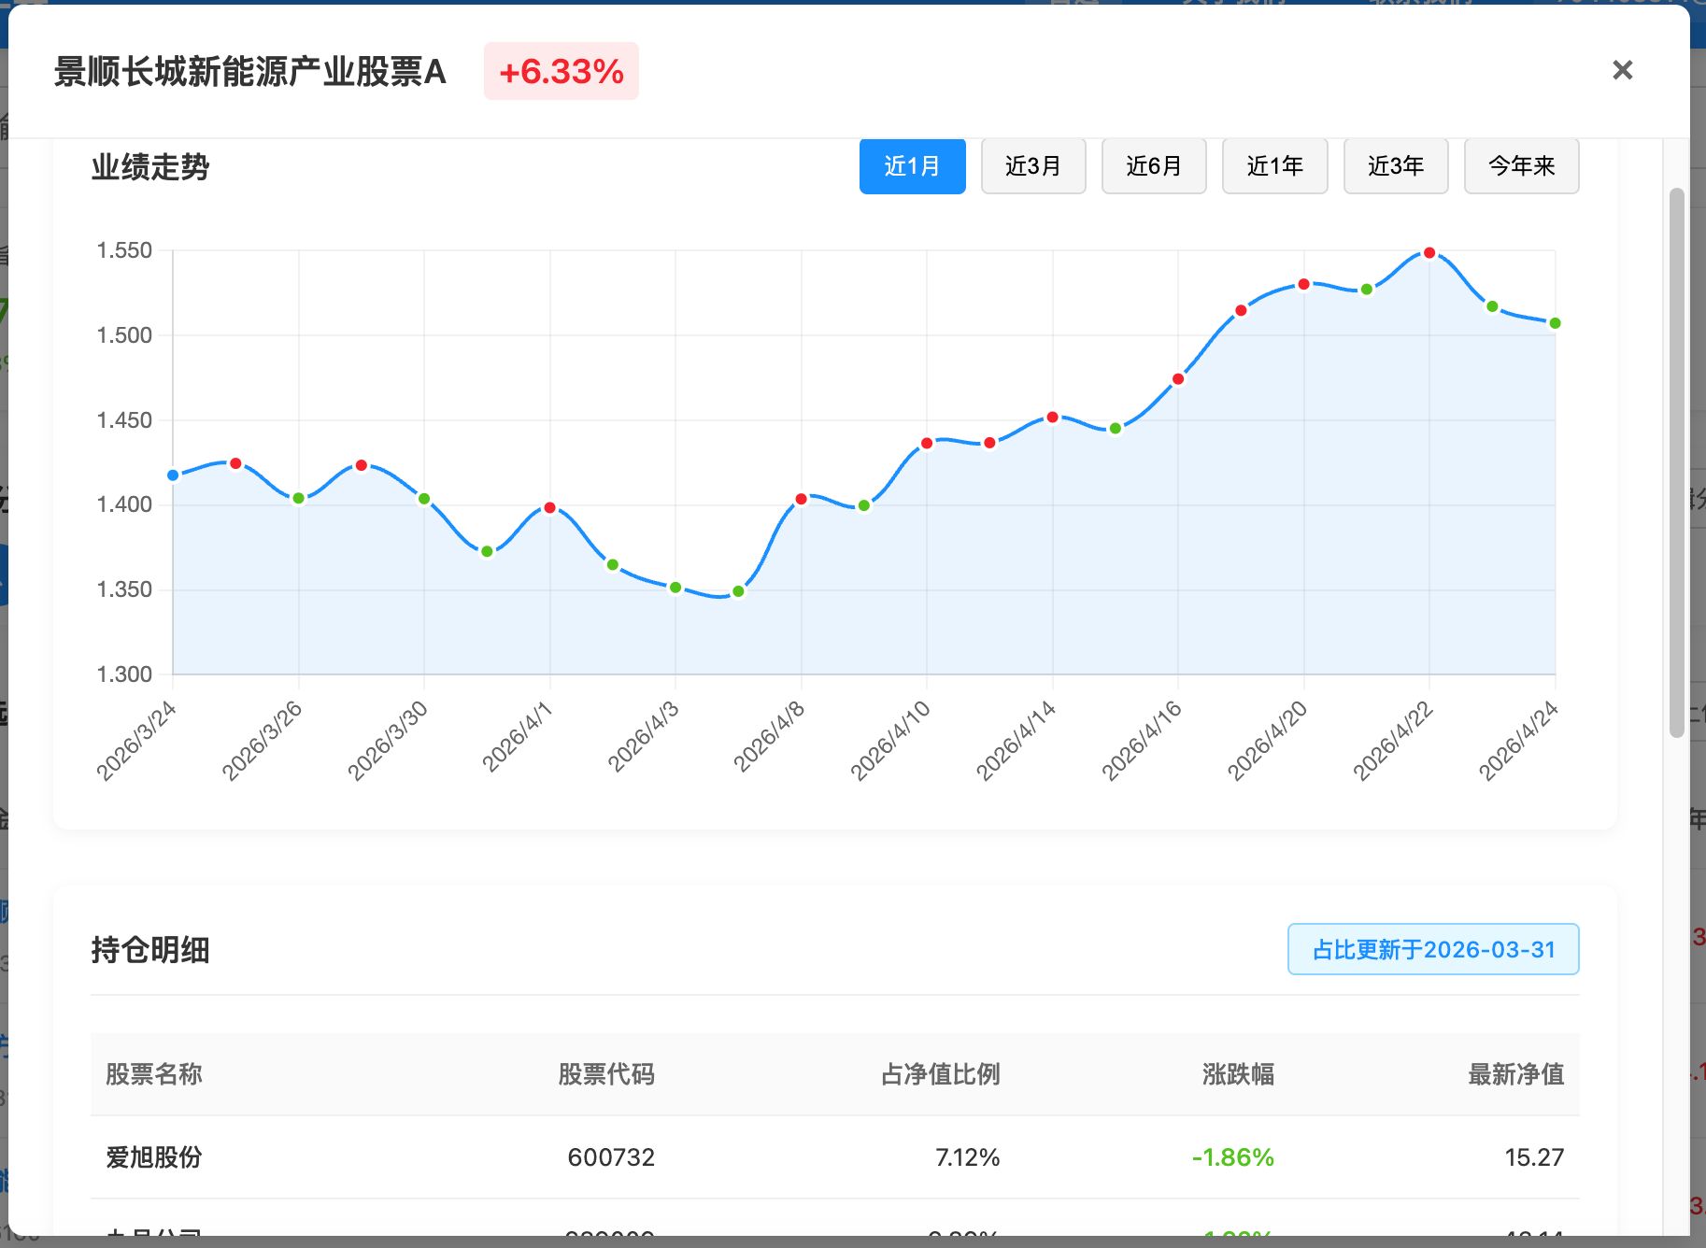
Task: Click the 2026/3/24 x-axis date label
Action: pyautogui.click(x=136, y=741)
